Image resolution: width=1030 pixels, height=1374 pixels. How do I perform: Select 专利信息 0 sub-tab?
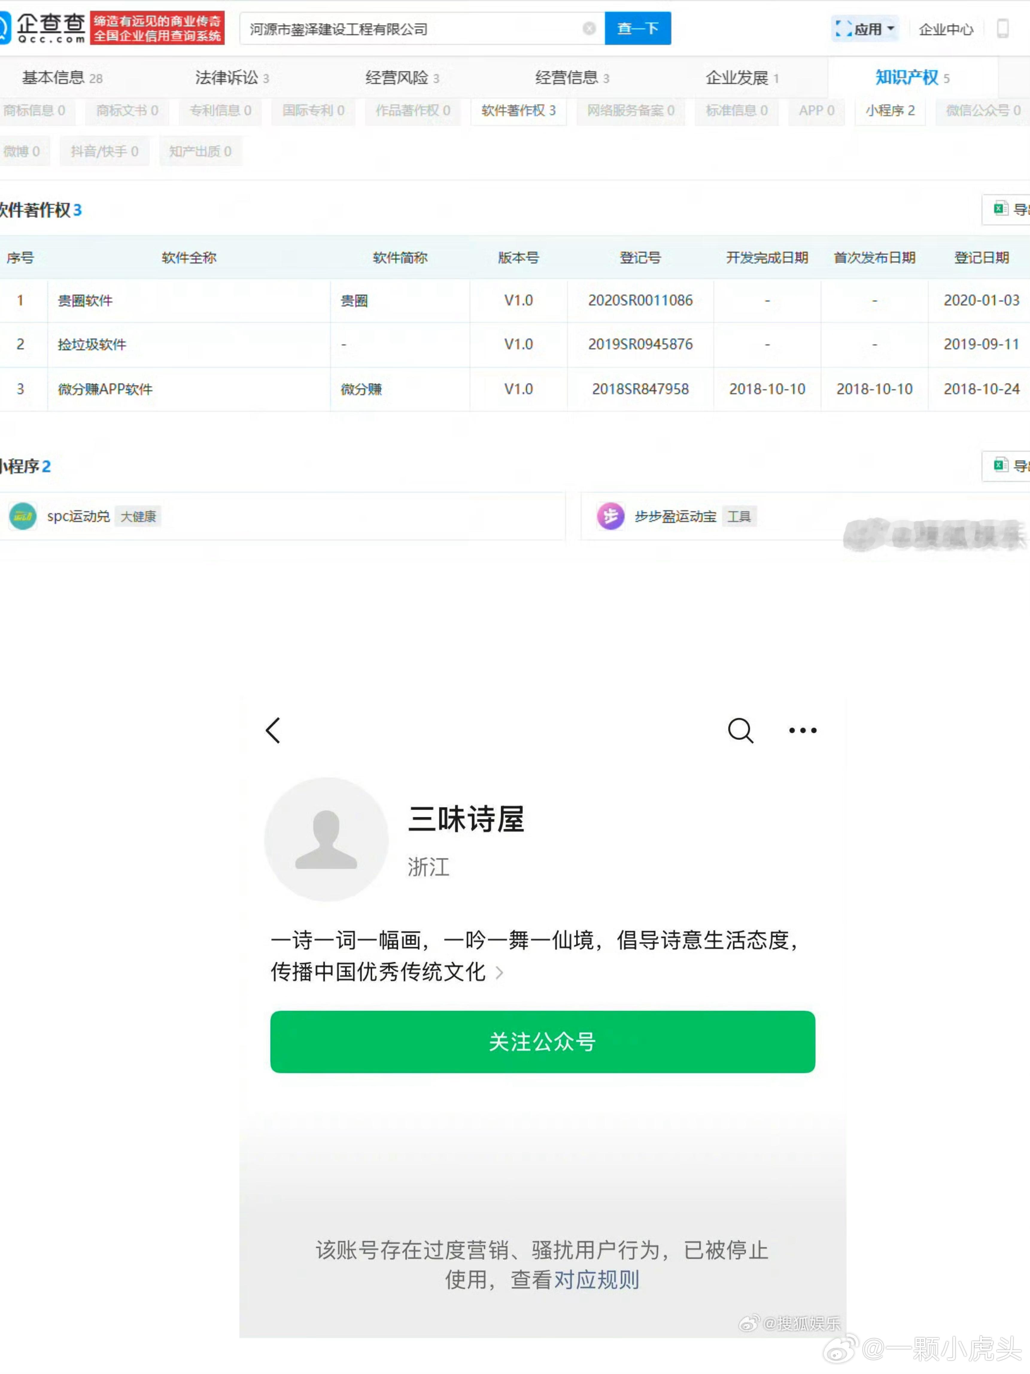point(221,111)
